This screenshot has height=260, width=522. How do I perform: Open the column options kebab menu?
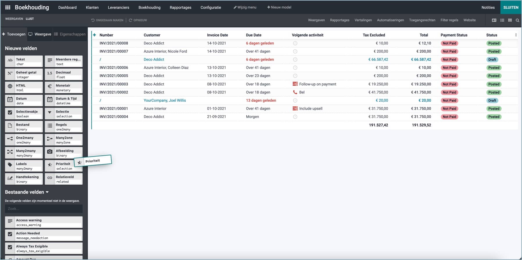tap(516, 35)
